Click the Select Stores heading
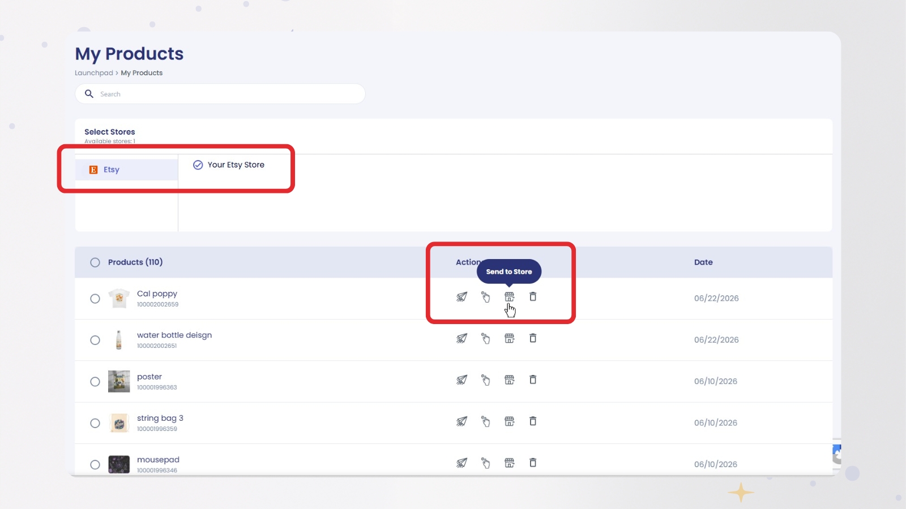Viewport: 906px width, 509px height. coord(110,132)
